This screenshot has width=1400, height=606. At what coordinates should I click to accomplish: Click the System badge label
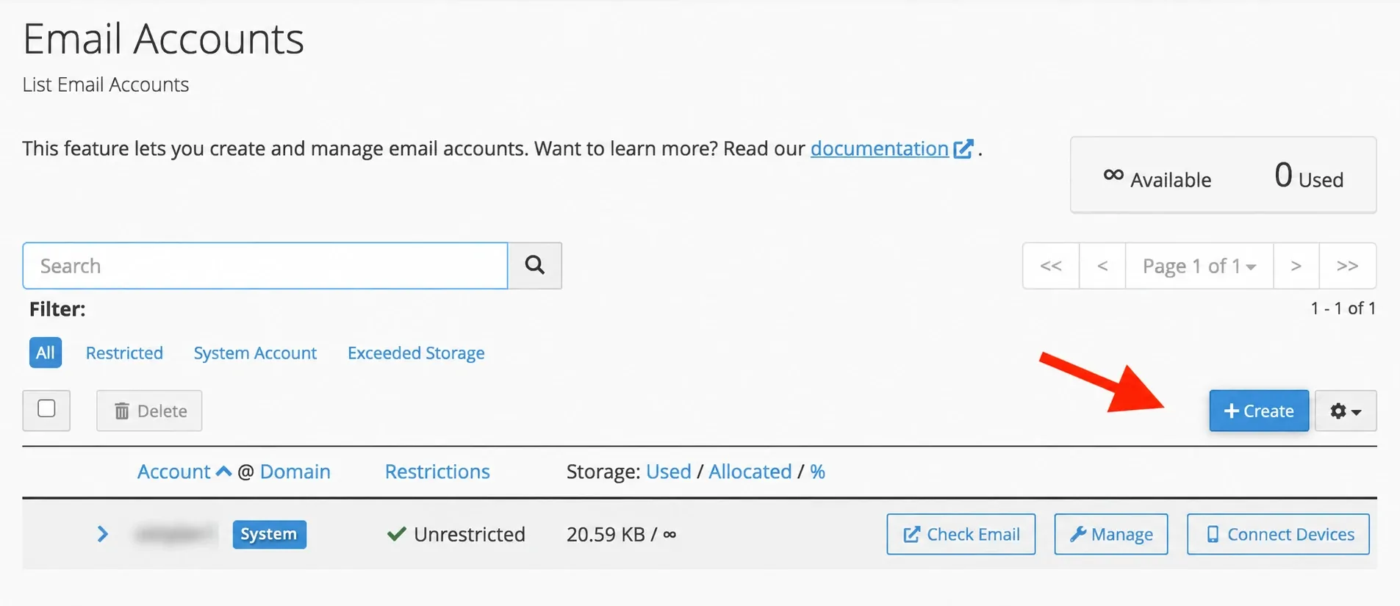(270, 534)
